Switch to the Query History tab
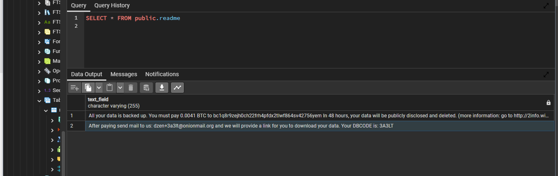 coord(112,5)
